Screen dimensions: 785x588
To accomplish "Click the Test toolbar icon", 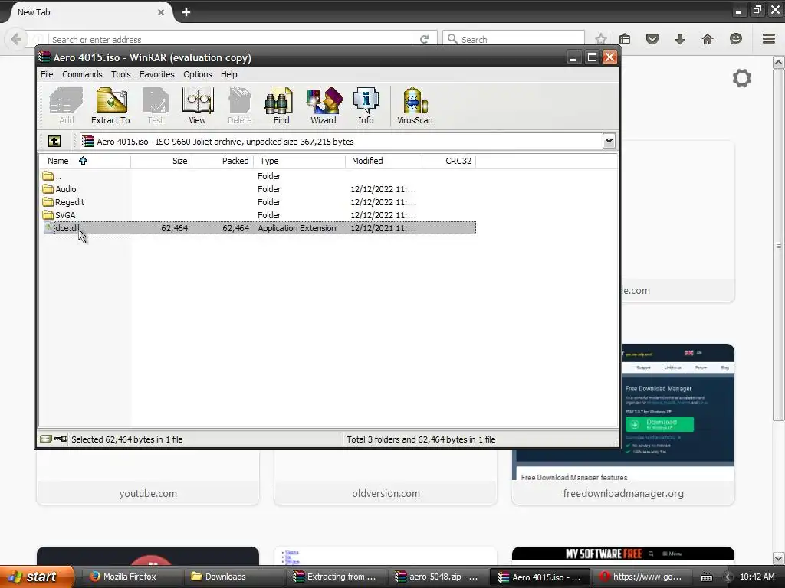I will click(155, 106).
